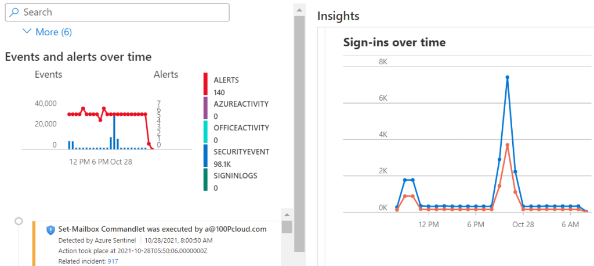The width and height of the screenshot is (594, 266).
Task: Click the chevron icon beside More (6)
Action: pos(26,32)
